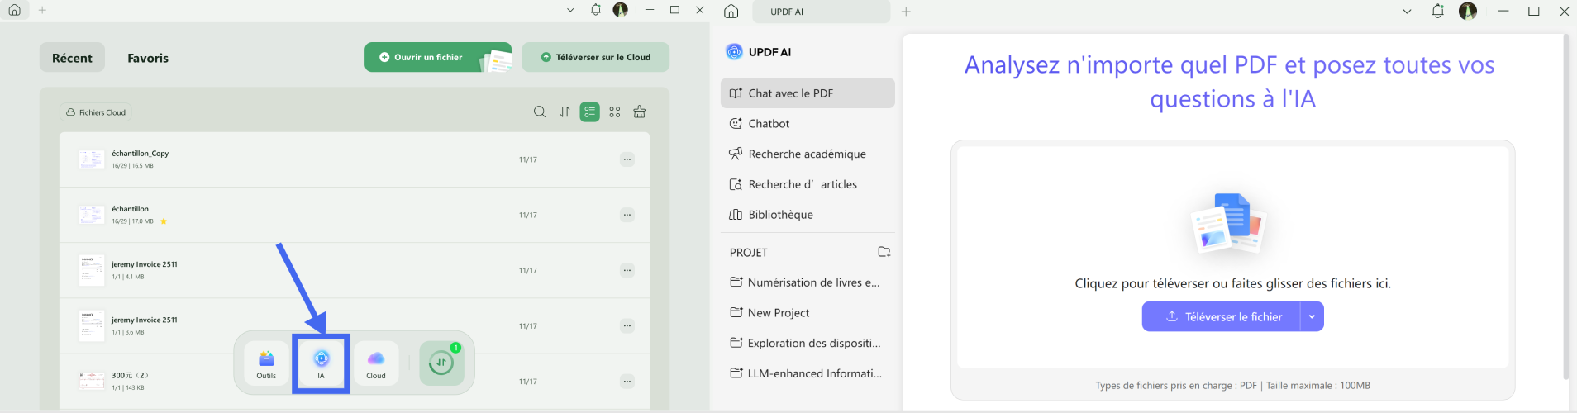The height and width of the screenshot is (413, 1577).
Task: Add new tab in UPDF AI window
Action: click(906, 12)
